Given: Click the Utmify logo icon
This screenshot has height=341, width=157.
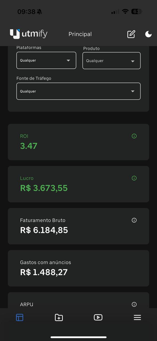Looking at the screenshot, I should 15,34.
